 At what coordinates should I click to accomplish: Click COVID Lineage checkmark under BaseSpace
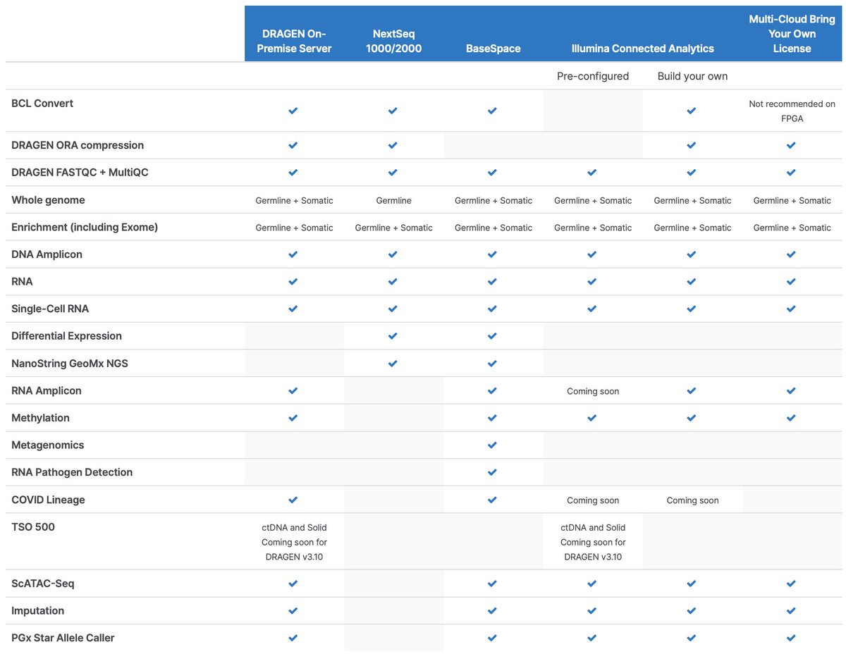[x=492, y=500]
